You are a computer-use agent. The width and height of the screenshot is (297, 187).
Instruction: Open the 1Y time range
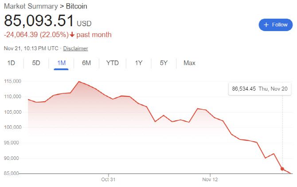[x=139, y=63]
